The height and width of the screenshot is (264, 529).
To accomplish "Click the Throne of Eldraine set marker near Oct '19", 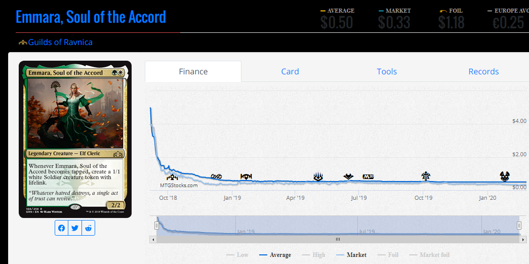I will coord(426,176).
